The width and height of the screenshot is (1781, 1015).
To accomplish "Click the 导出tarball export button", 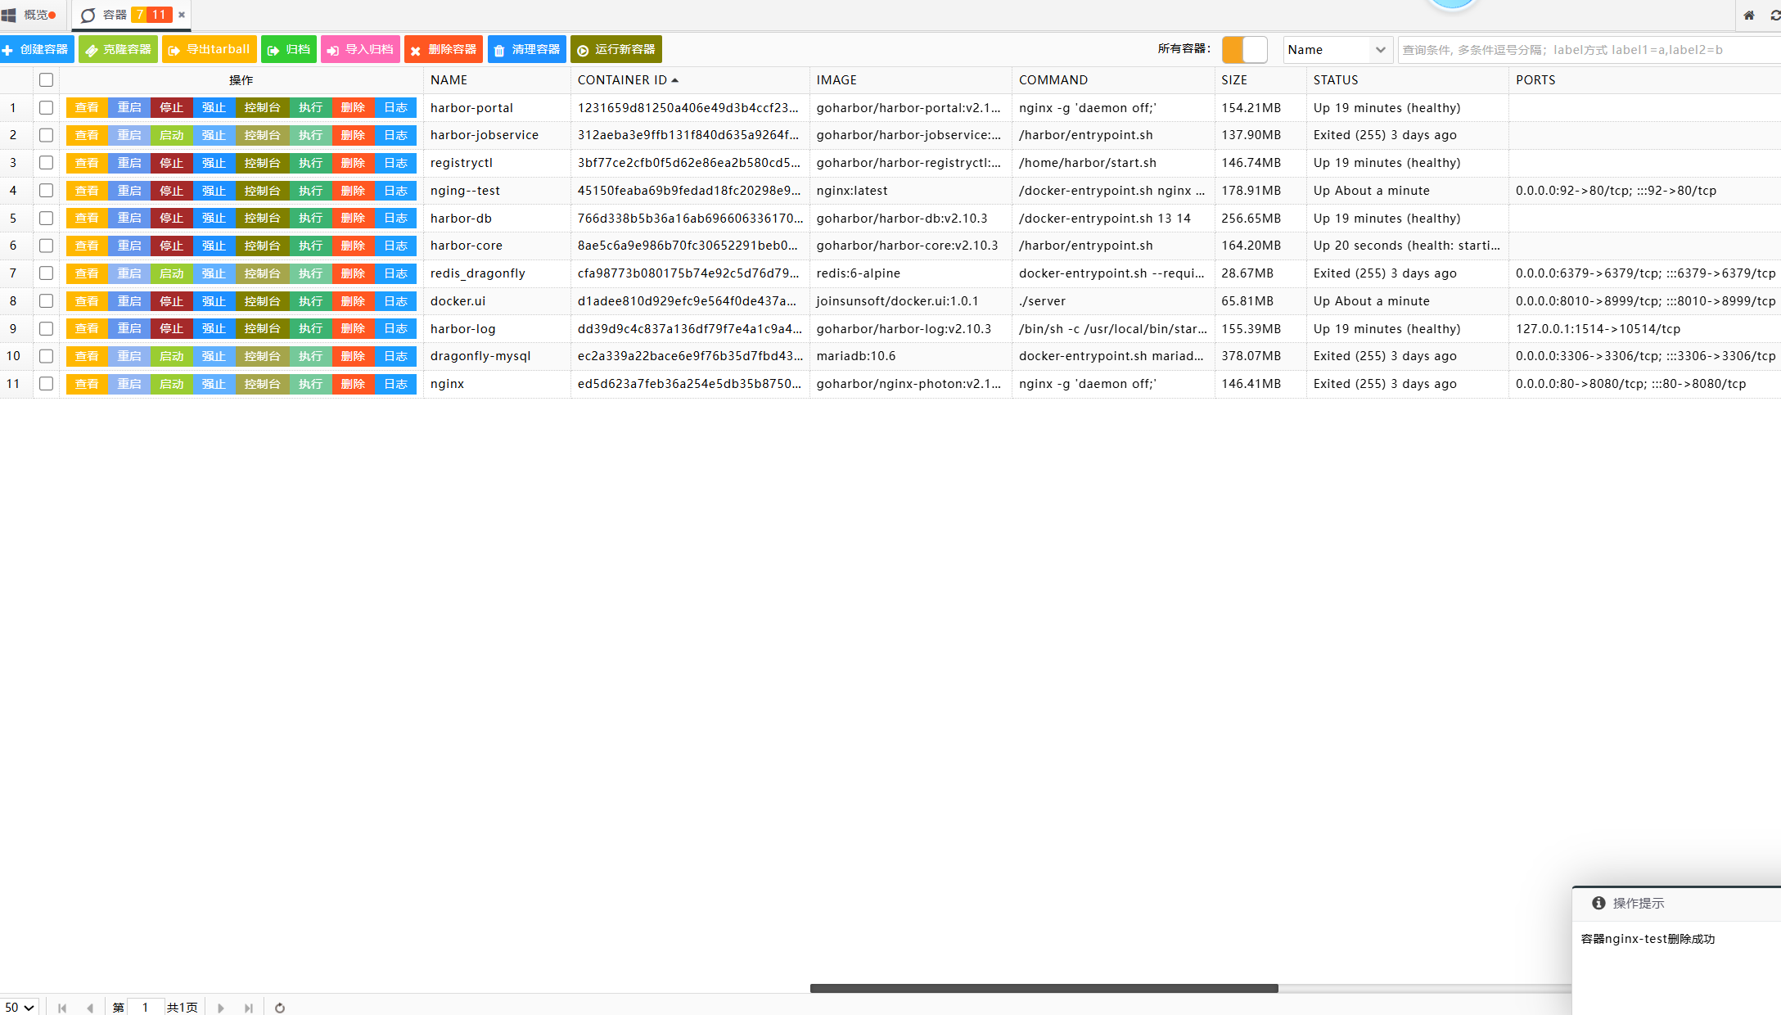I will click(x=209, y=50).
